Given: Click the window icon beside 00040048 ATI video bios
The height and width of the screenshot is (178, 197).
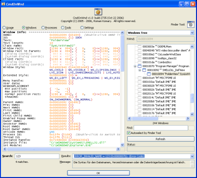Looking at the screenshot, I should pos(140,51).
